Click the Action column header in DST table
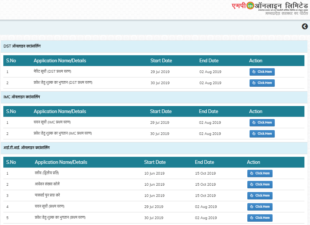 click(x=255, y=61)
